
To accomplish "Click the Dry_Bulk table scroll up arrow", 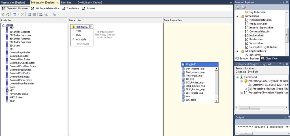I will (x=216, y=69).
